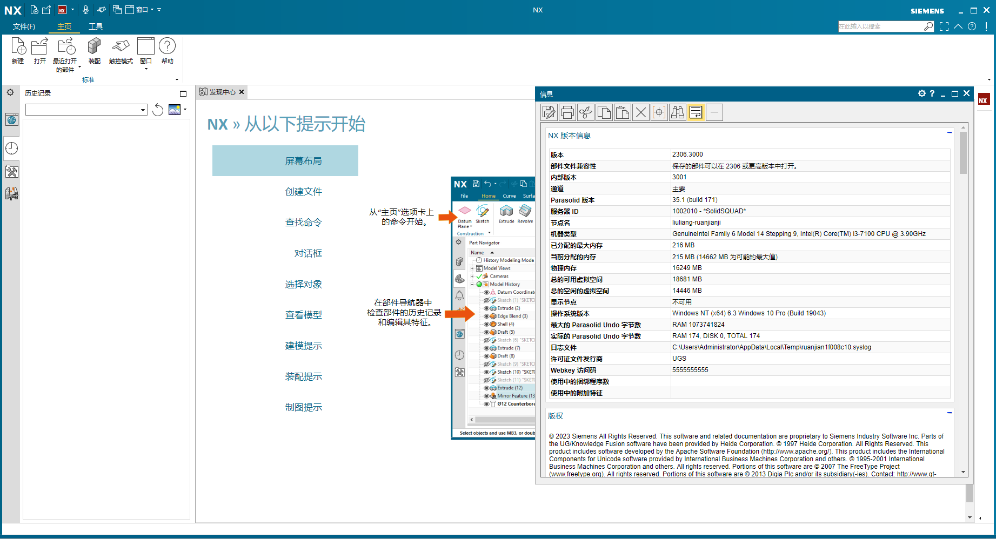Open Find using the binoculars icon
This screenshot has width=996, height=539.
pyautogui.click(x=677, y=112)
